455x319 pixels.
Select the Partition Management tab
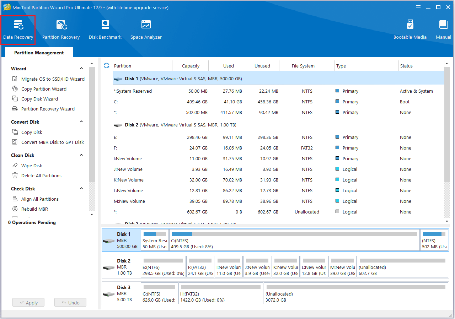click(x=39, y=53)
